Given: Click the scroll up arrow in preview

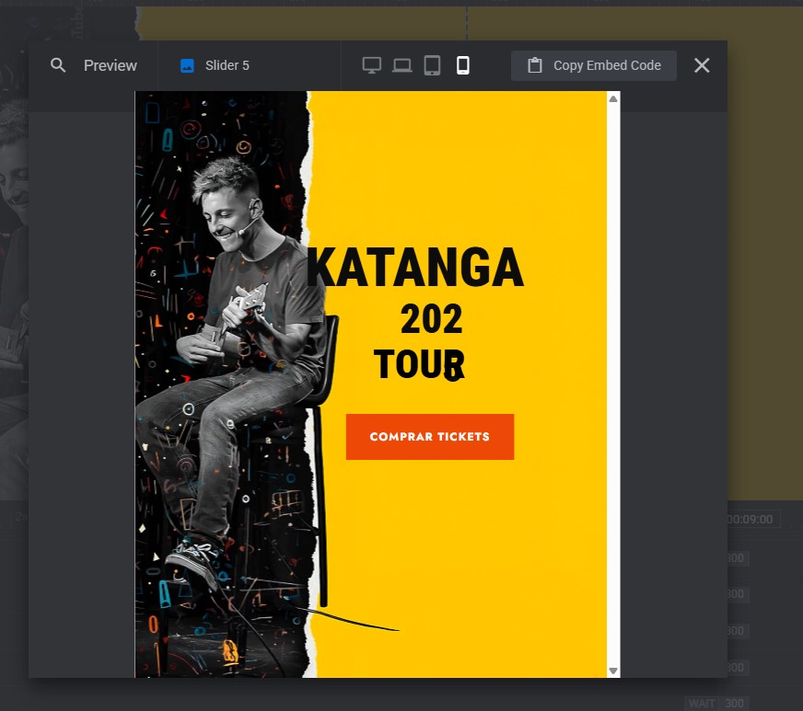Looking at the screenshot, I should click(x=613, y=98).
